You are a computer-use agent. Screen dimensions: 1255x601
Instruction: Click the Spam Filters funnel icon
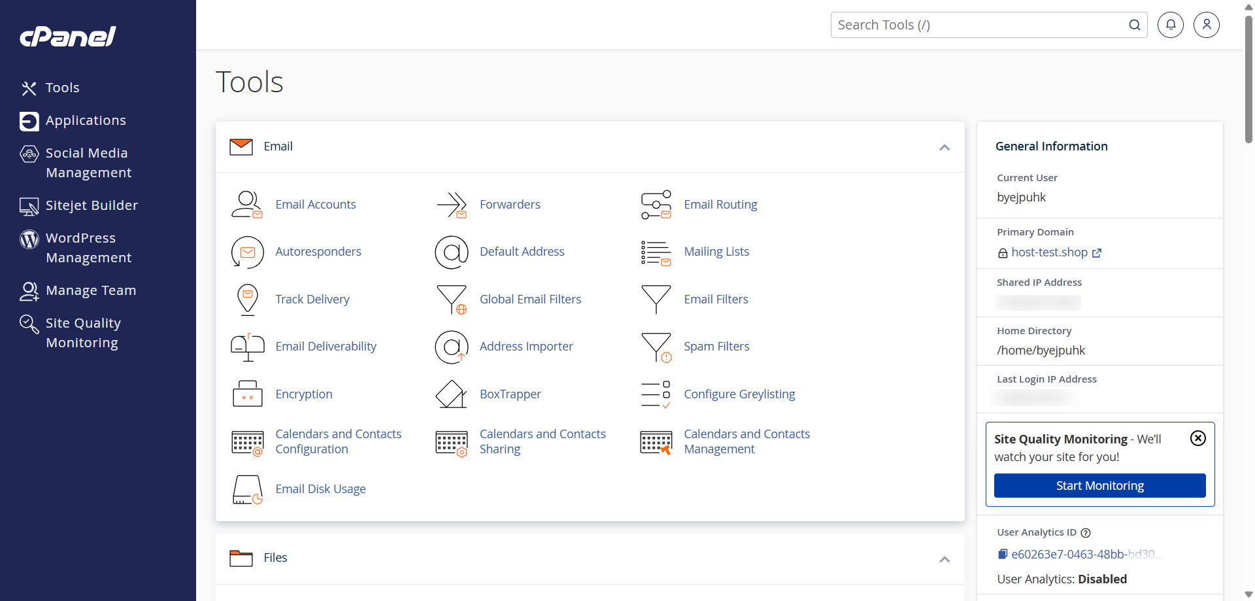pyautogui.click(x=656, y=347)
